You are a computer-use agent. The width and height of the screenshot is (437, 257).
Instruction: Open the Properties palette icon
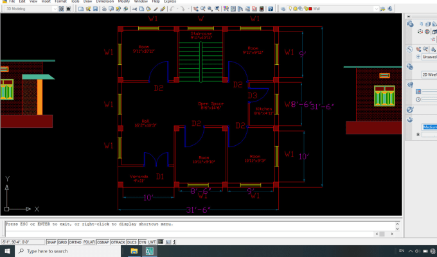point(226,9)
